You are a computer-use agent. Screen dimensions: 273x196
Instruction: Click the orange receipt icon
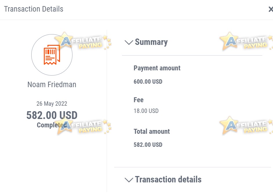[52, 55]
